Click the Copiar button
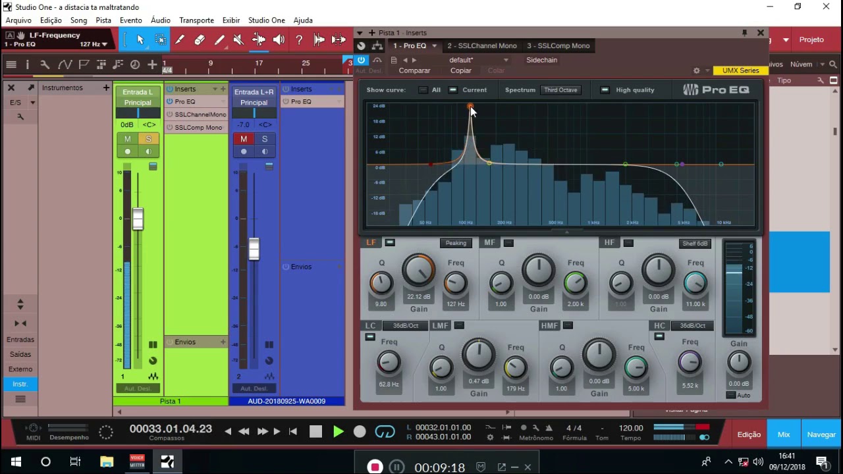 tap(461, 70)
